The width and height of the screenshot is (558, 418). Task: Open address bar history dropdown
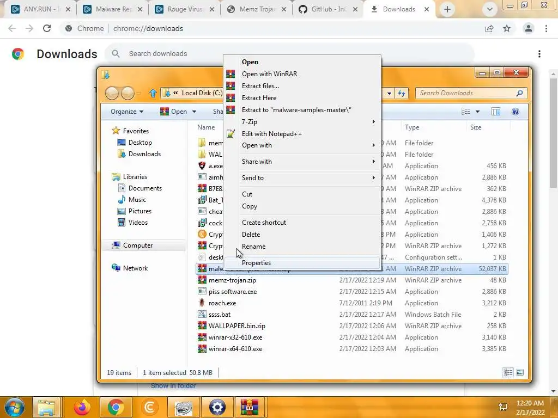tap(389, 94)
